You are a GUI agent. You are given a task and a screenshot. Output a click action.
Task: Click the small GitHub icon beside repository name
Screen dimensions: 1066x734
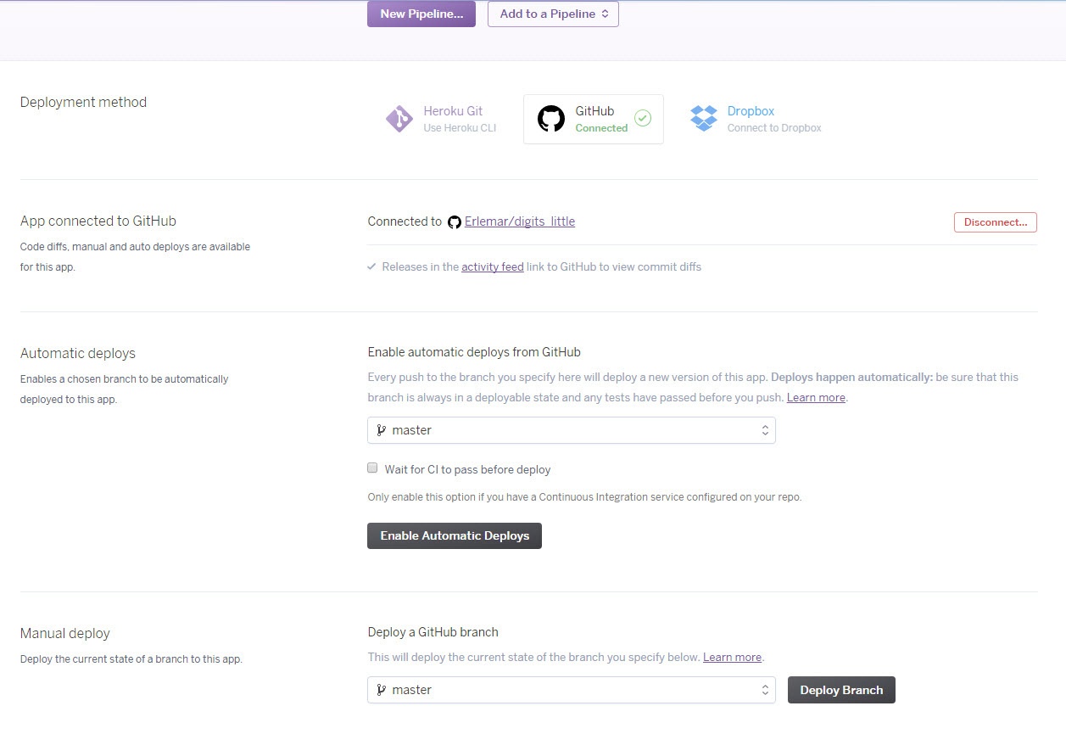(x=455, y=222)
